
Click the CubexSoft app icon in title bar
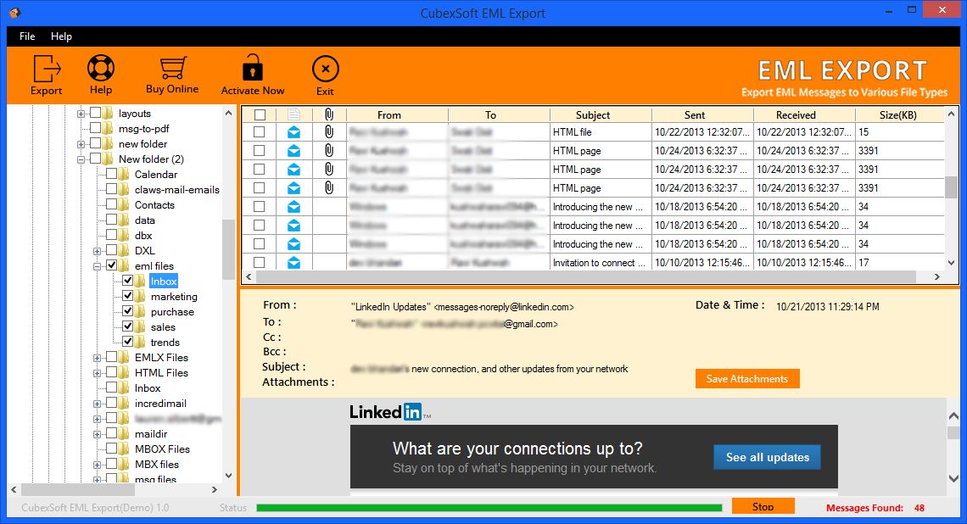coord(14,13)
